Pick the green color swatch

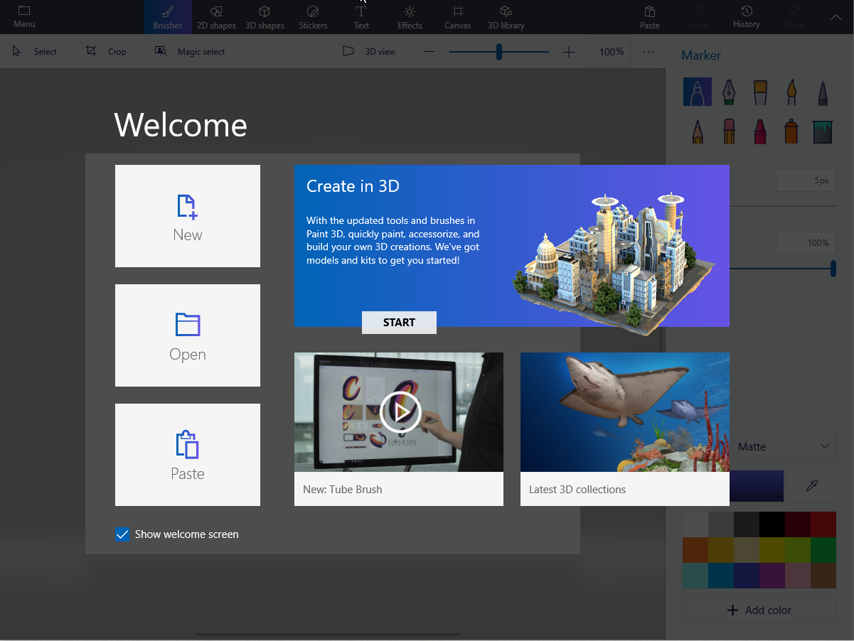pyautogui.click(x=823, y=550)
